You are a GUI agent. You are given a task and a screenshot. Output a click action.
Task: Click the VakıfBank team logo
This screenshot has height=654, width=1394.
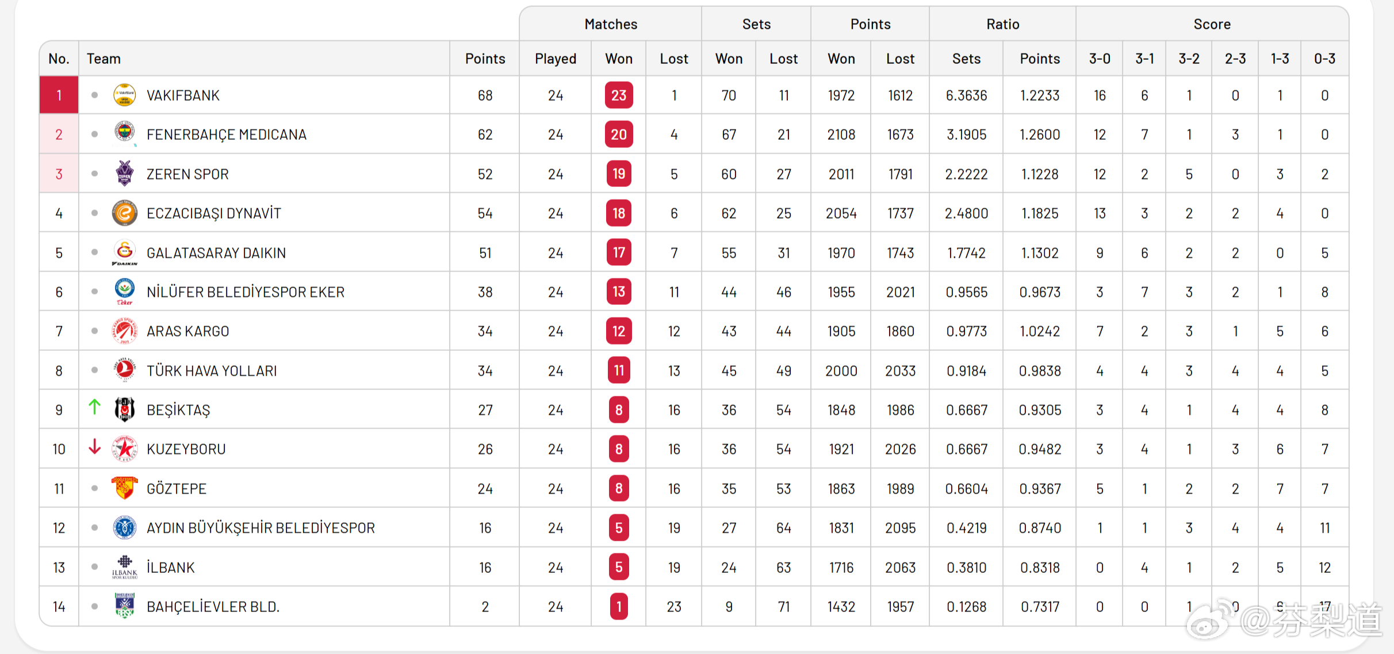[124, 95]
